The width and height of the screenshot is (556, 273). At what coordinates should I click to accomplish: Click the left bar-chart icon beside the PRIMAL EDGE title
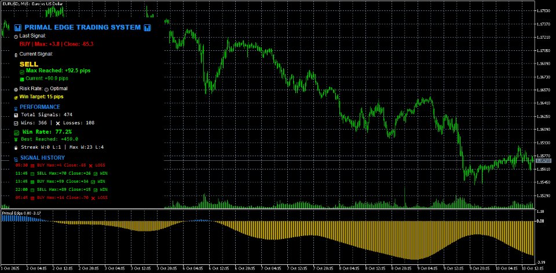point(18,28)
